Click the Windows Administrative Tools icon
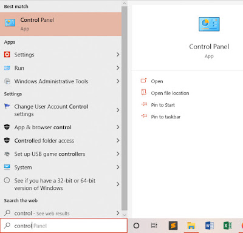Screen dimensions: 243x233 tap(7, 81)
